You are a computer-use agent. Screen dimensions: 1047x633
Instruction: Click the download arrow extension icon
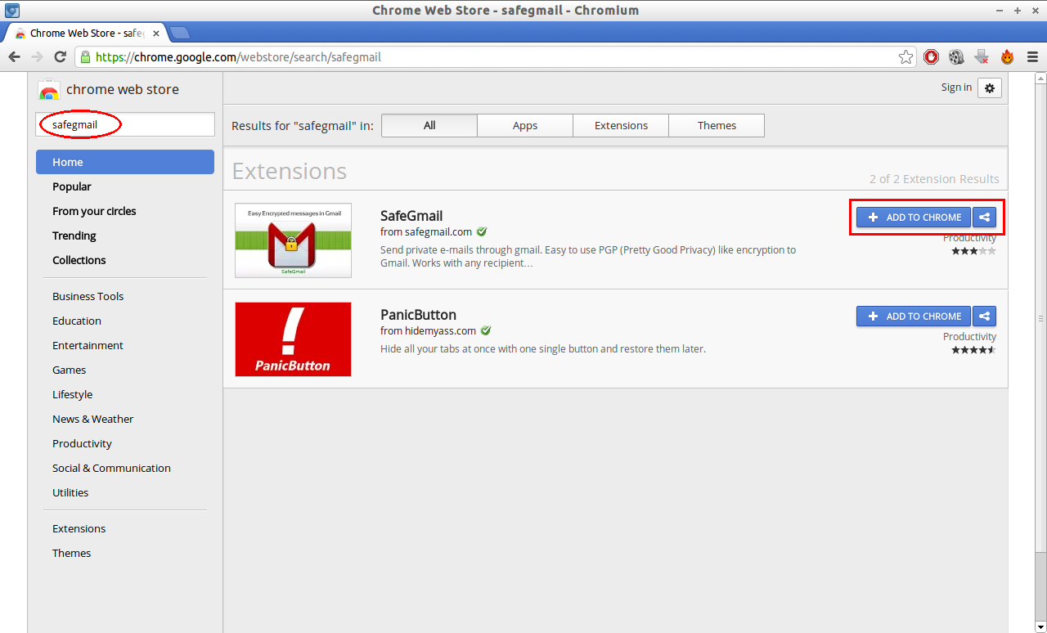click(982, 57)
